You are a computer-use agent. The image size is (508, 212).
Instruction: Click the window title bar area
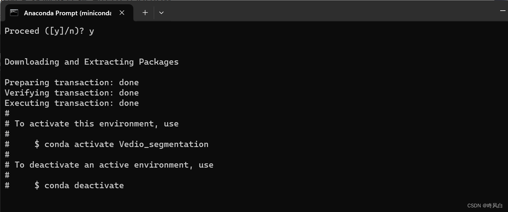click(x=320, y=11)
